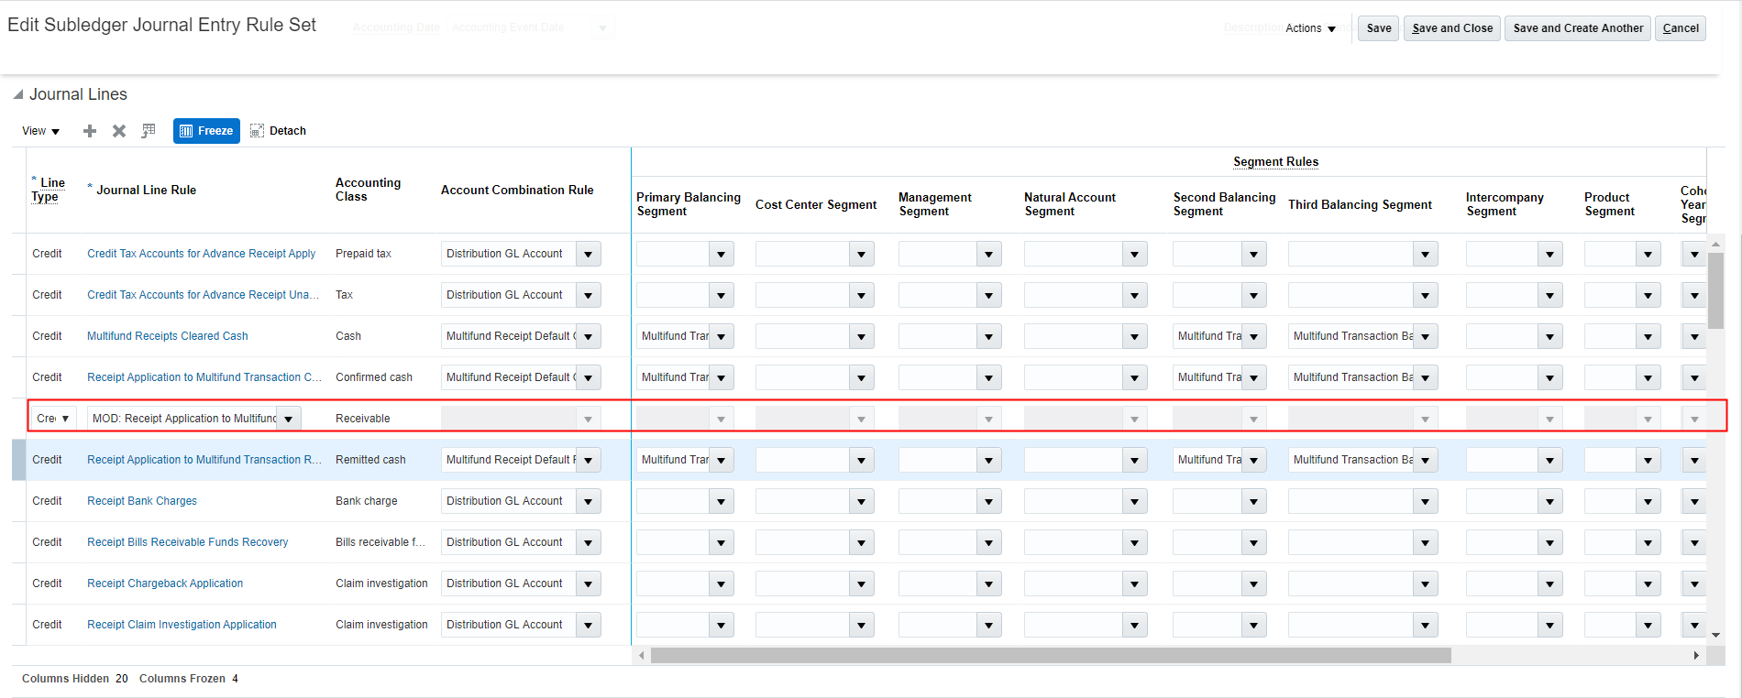Screen dimensions: 1742x698
Task: Collapse the Journal Lines section
Action: (18, 94)
